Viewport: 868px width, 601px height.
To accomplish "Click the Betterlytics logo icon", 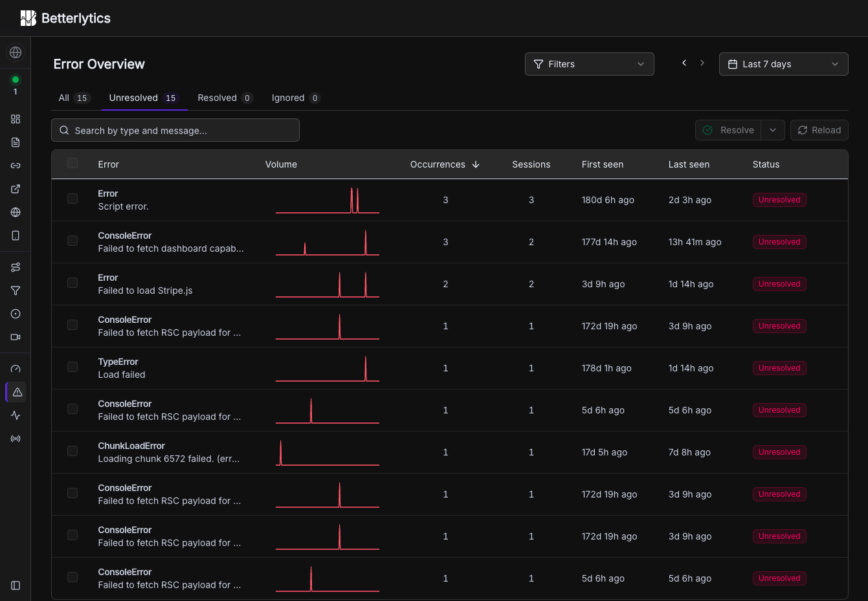I will click(x=28, y=18).
